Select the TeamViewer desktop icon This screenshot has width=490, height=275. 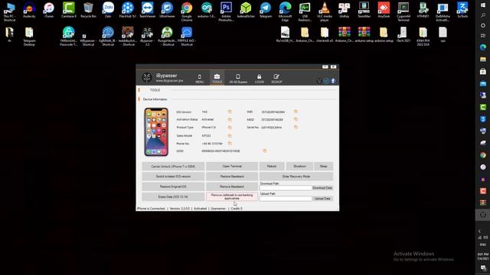tap(147, 10)
